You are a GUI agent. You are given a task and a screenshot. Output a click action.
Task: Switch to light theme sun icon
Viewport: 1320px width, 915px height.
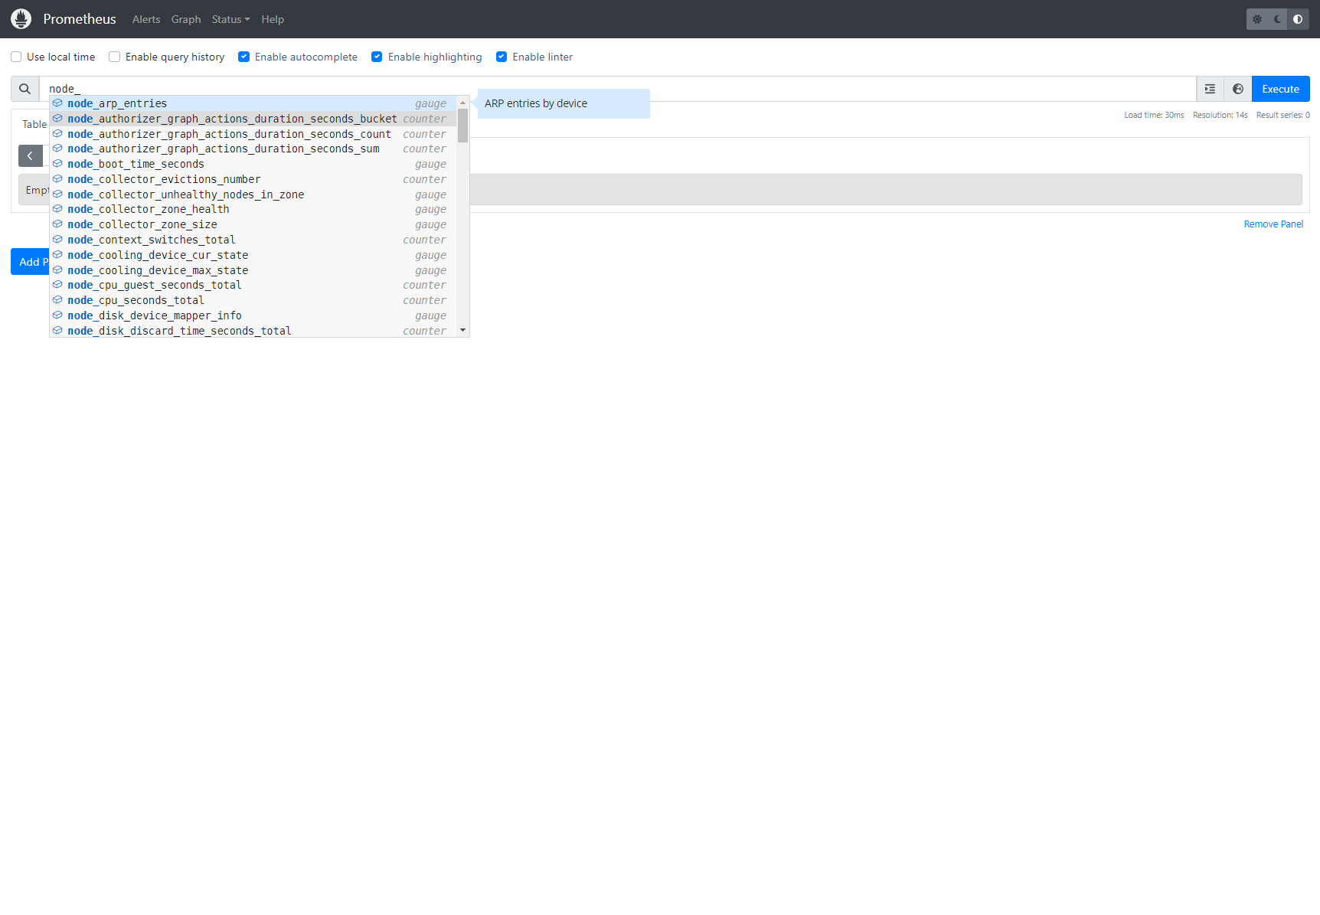1257,19
